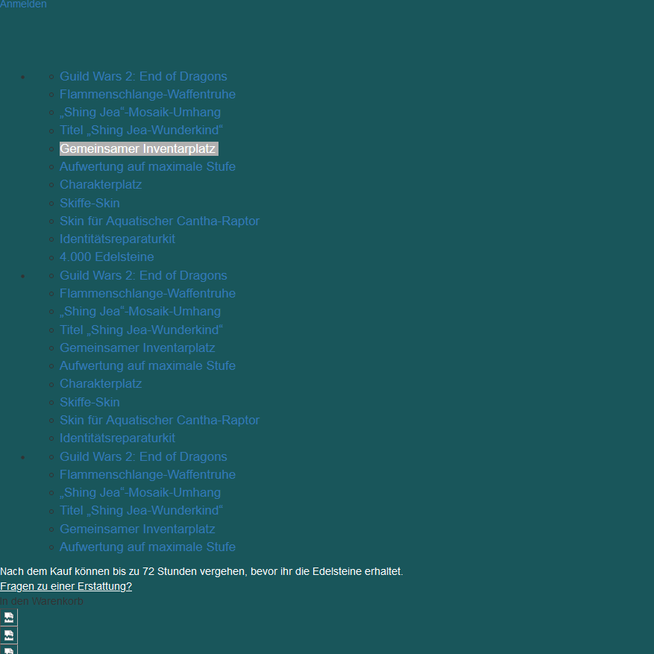Select Charakterplatz in the first list
Viewport: 654px width, 654px height.
(x=101, y=185)
